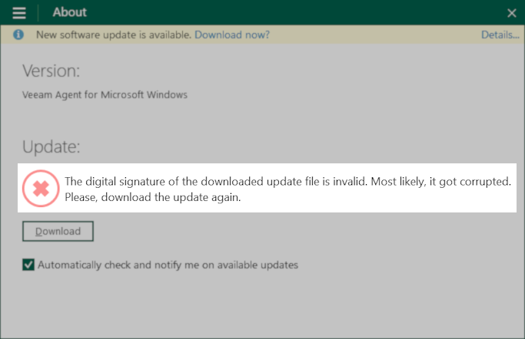Click "Please, download the update again." line
The height and width of the screenshot is (339, 525).
(x=153, y=197)
